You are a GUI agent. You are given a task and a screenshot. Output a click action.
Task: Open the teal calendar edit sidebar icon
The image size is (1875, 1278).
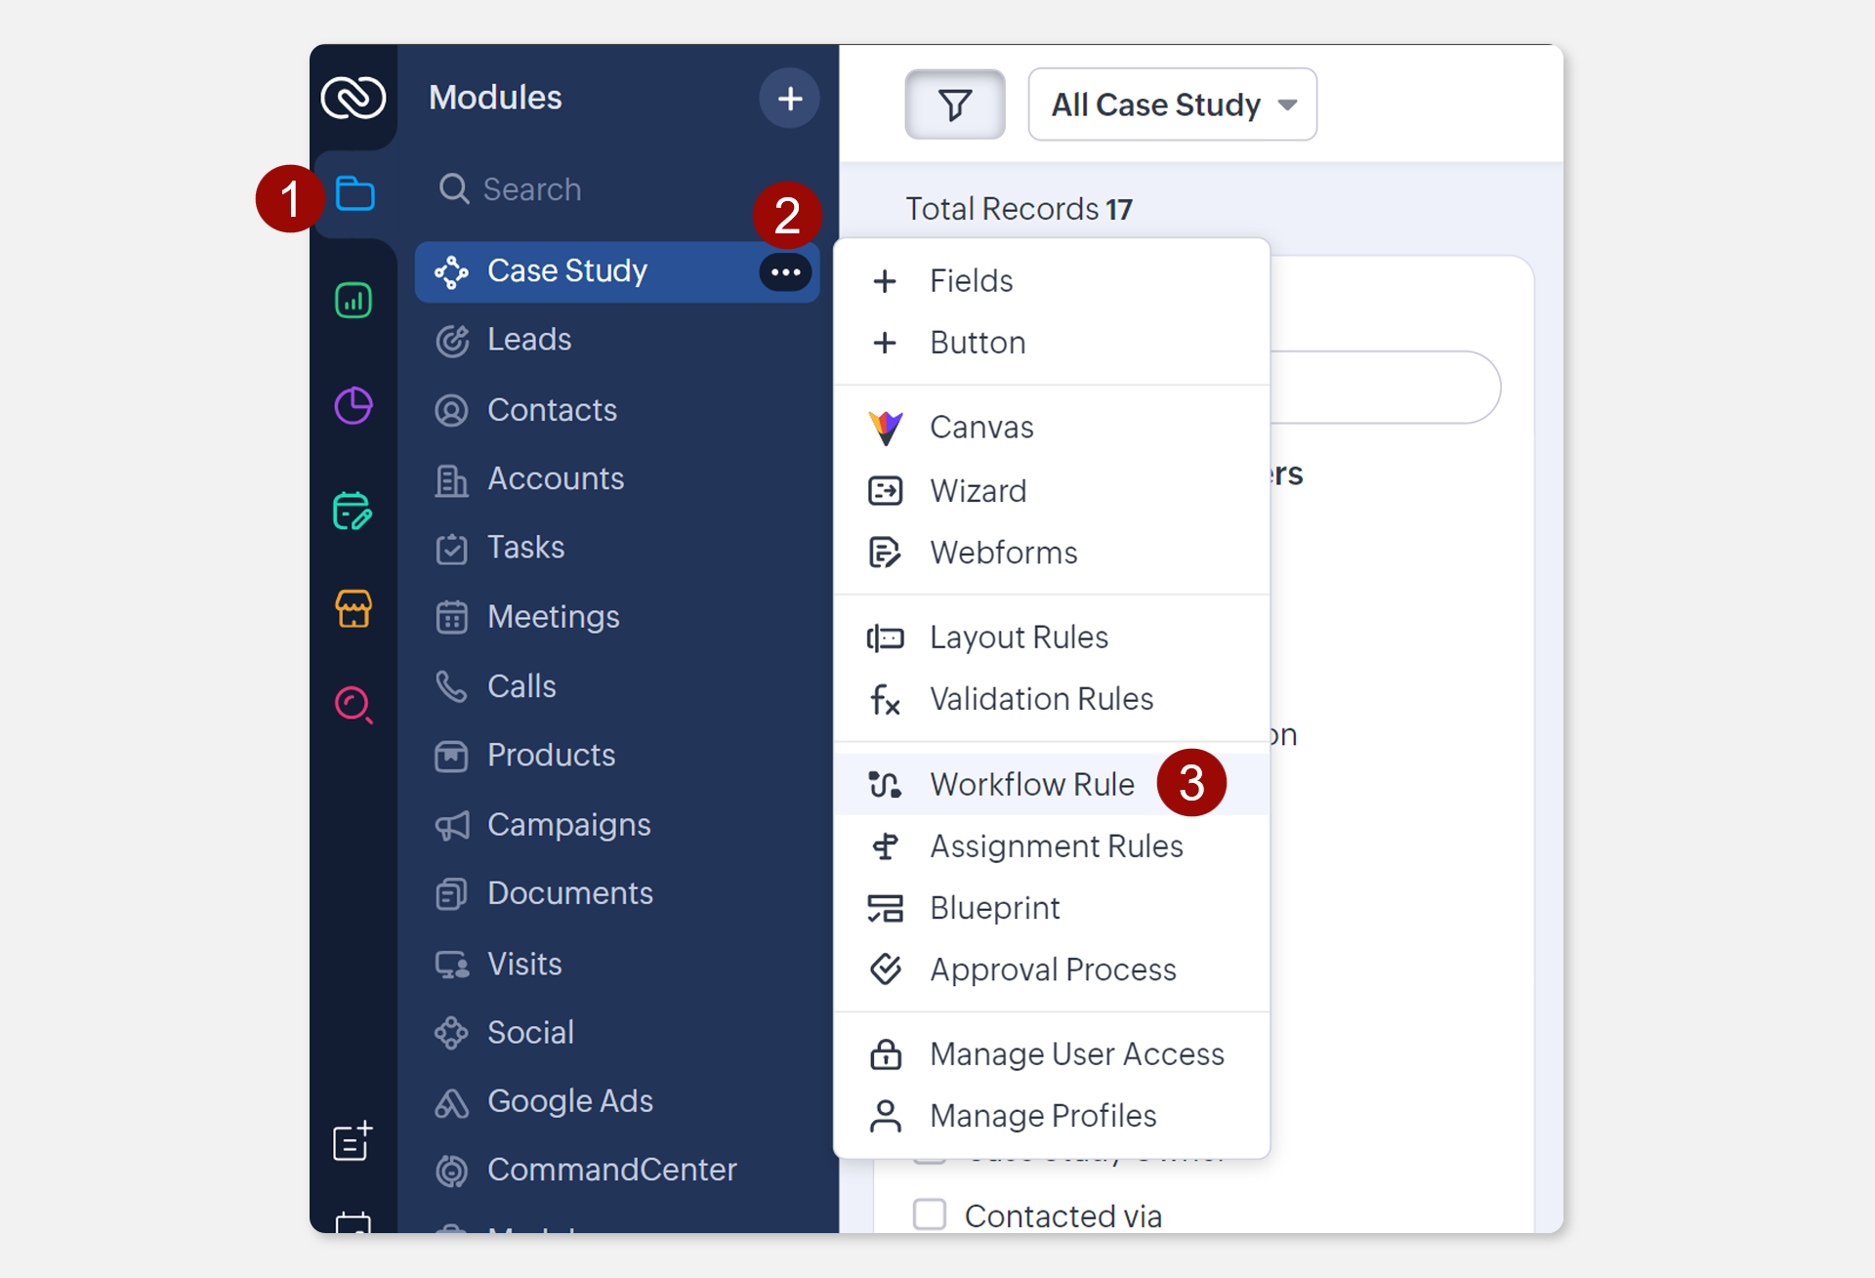(x=354, y=511)
